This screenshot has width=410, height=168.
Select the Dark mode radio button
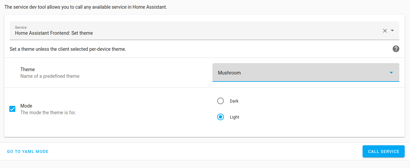pos(221,101)
